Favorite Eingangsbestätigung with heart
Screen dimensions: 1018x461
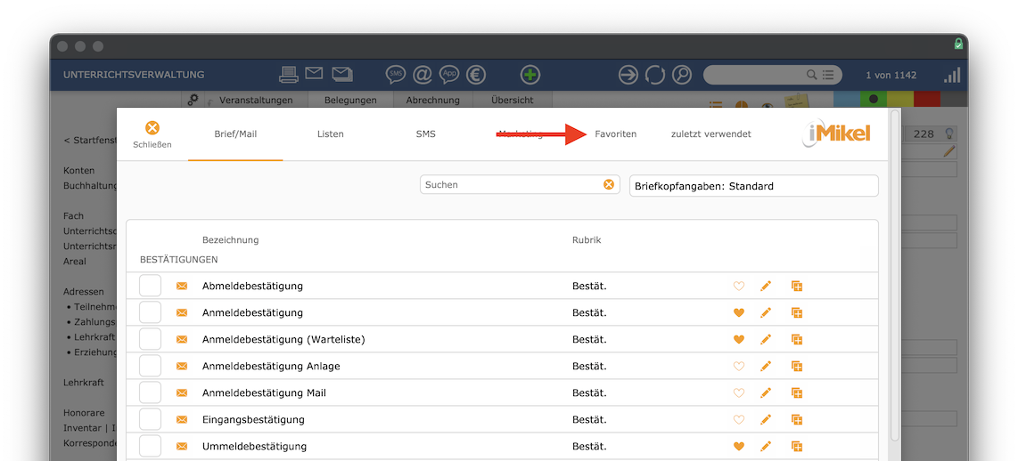click(x=738, y=419)
